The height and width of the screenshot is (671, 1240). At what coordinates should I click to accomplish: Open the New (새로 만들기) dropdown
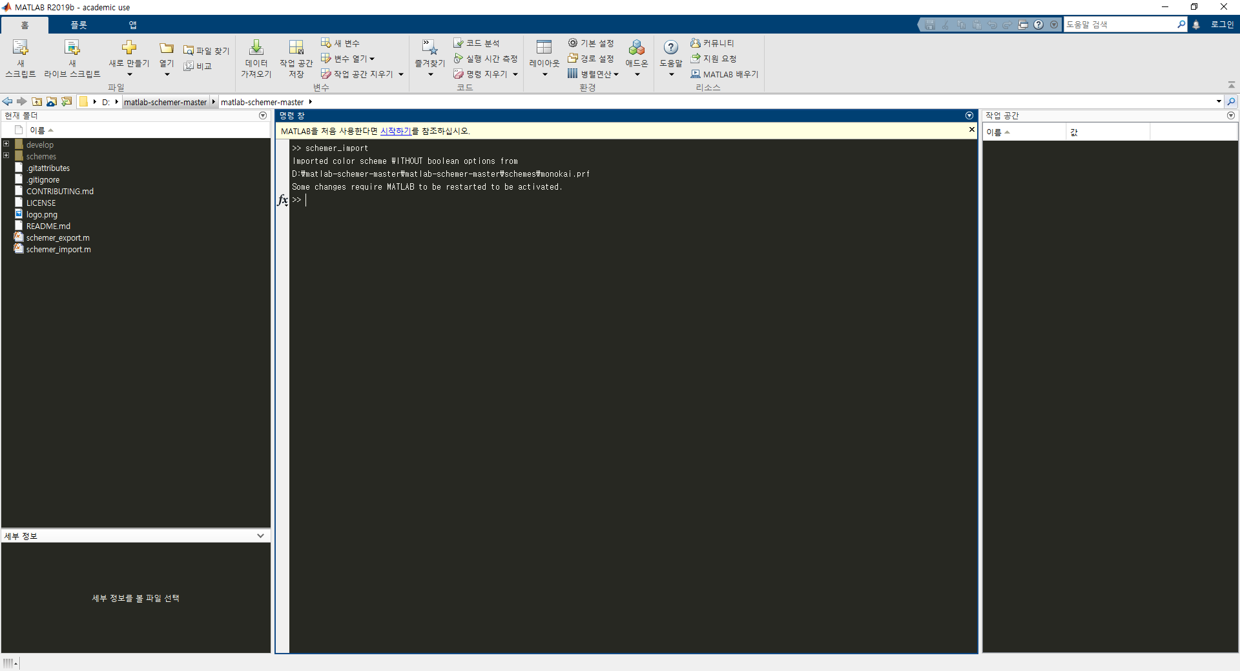(129, 74)
